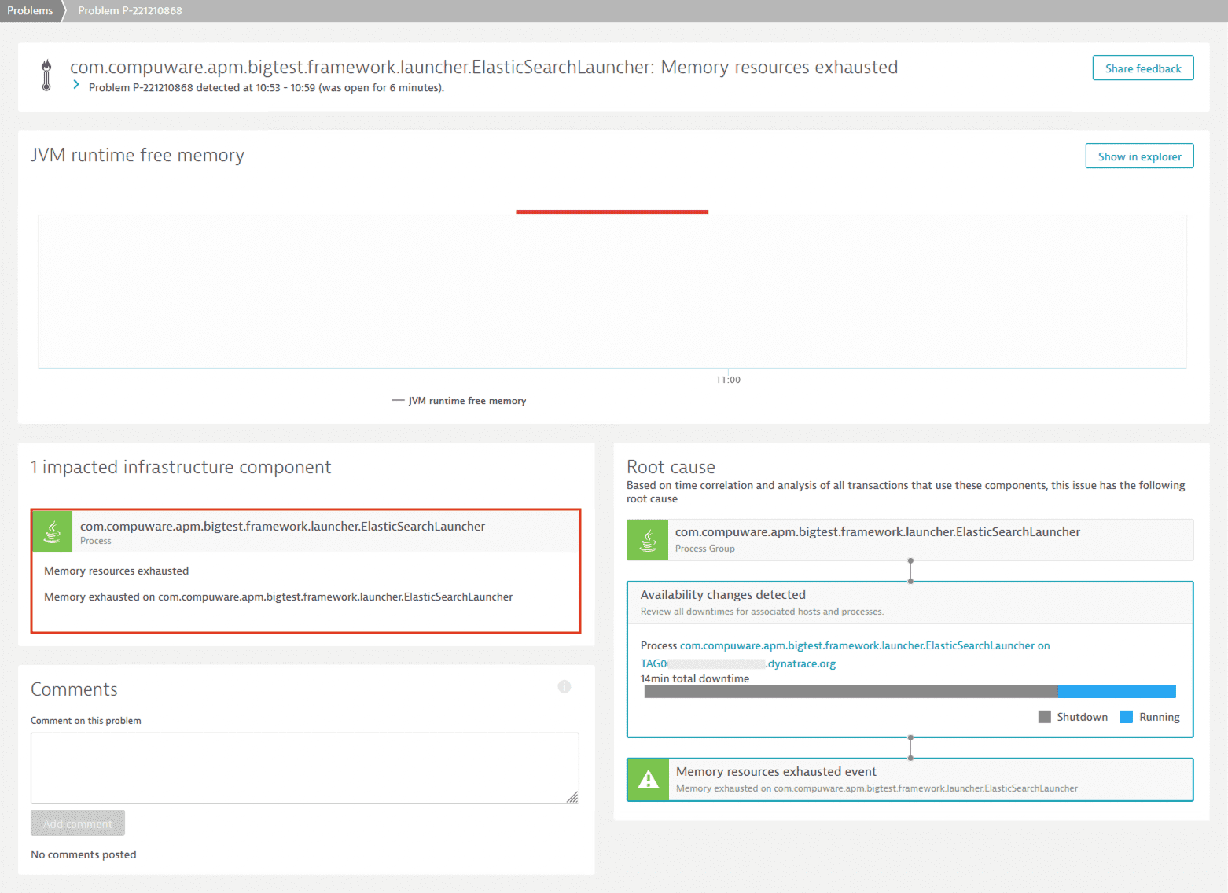Click the comment box resize handle

(572, 797)
